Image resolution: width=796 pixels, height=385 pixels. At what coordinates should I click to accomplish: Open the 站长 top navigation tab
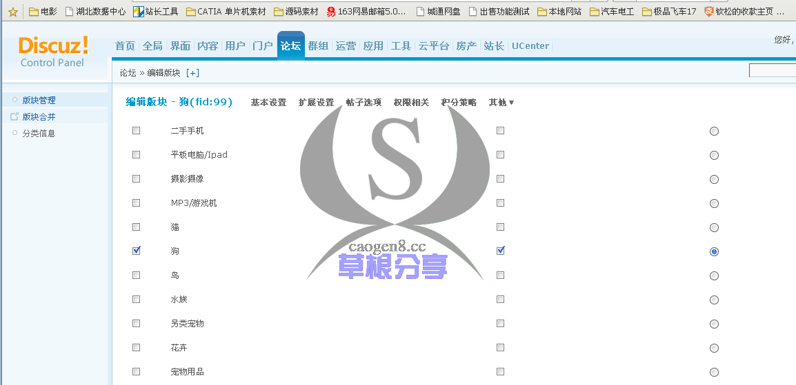494,46
